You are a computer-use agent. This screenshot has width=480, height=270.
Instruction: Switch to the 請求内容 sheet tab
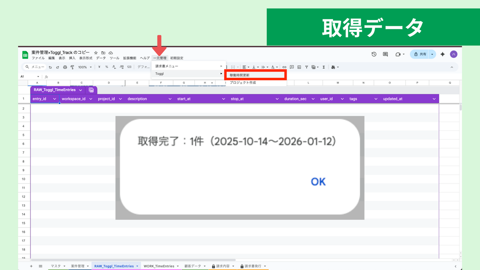(223, 266)
